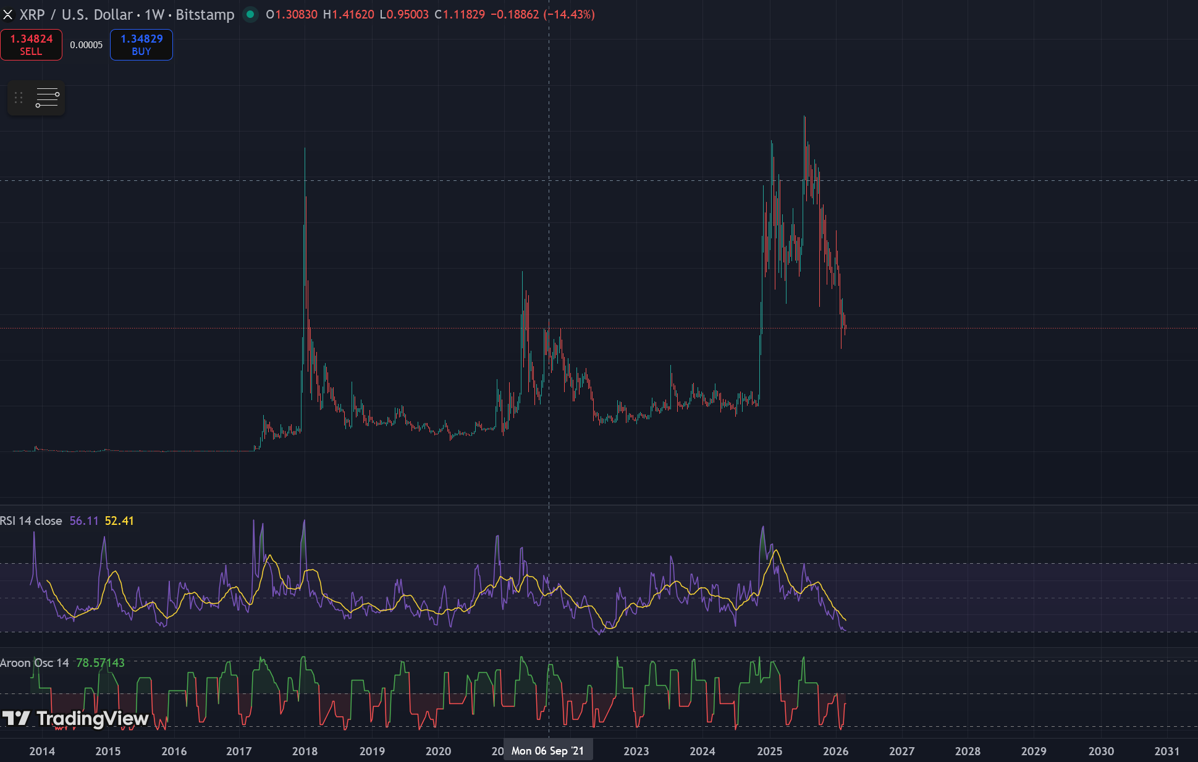
Task: Click the RSI value 56.11 readout
Action: (x=84, y=521)
